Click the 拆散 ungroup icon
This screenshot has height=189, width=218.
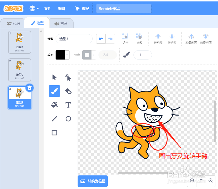click(x=139, y=39)
